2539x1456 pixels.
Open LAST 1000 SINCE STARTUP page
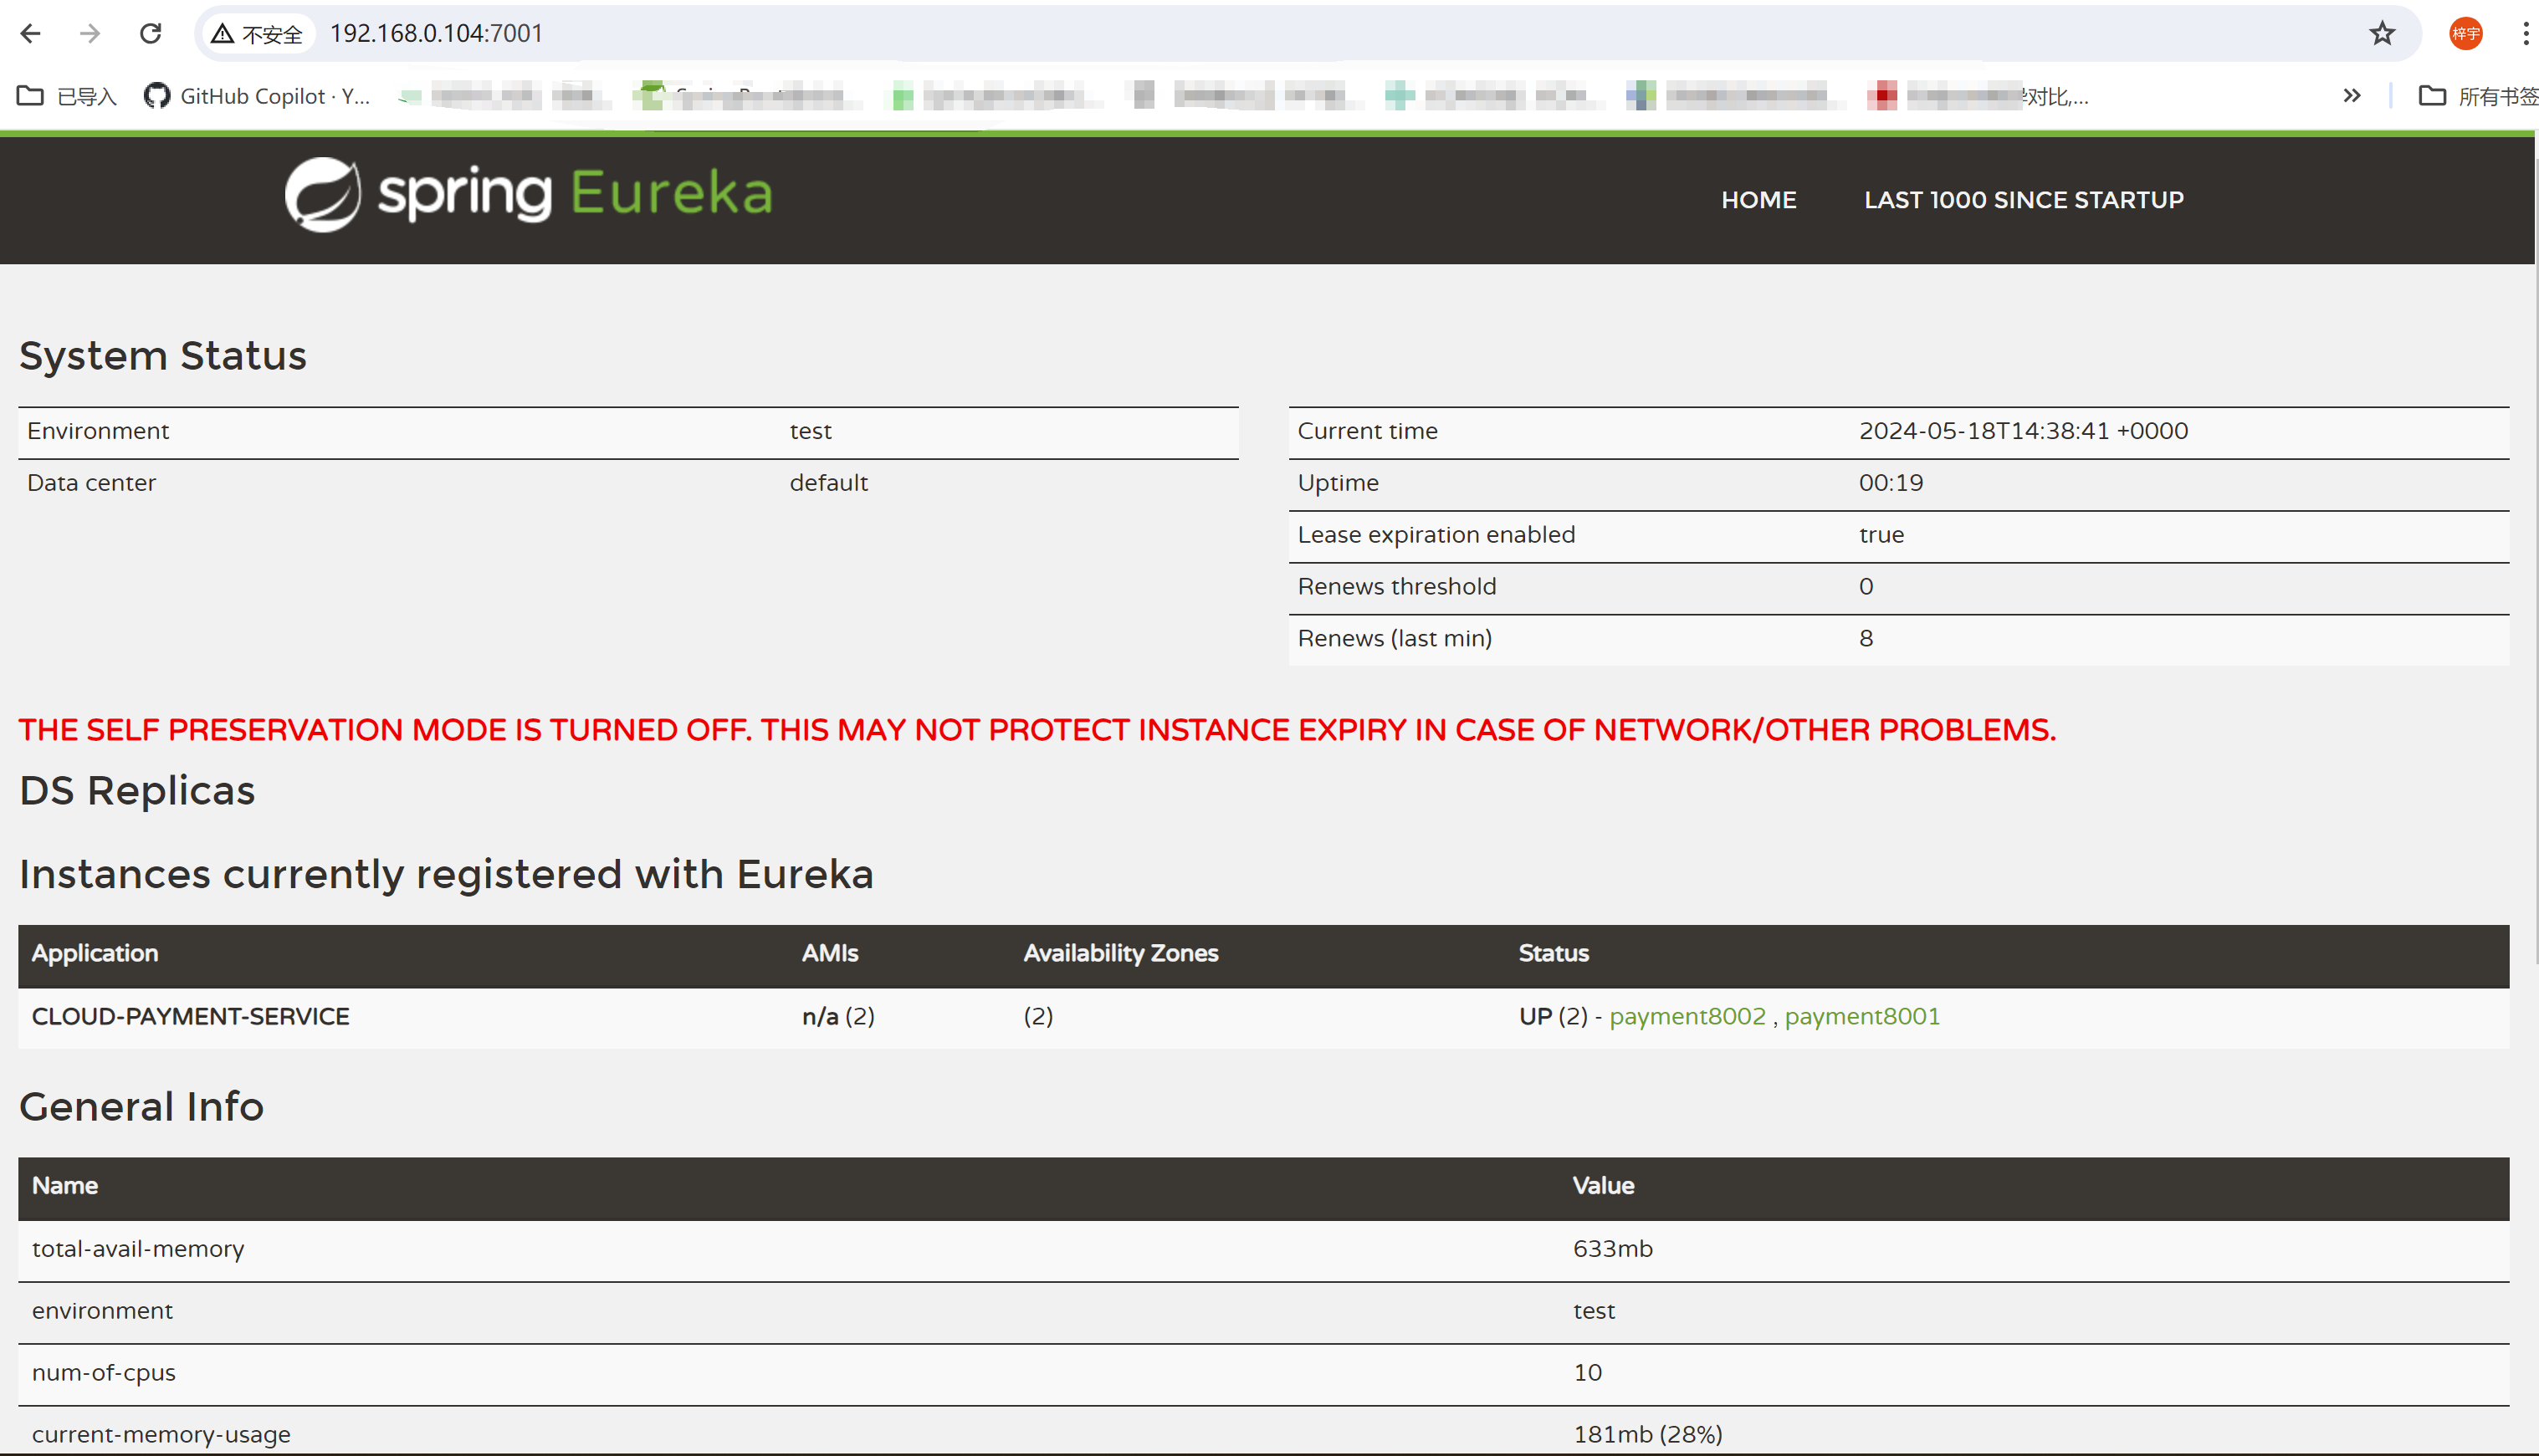pyautogui.click(x=2024, y=200)
